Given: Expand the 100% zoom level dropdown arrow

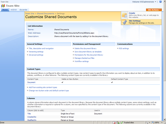Looking at the screenshot, I should click(162, 123).
